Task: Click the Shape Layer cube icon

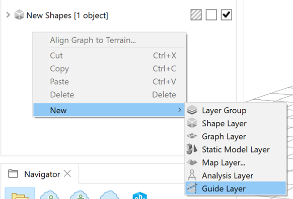Action: [x=192, y=123]
